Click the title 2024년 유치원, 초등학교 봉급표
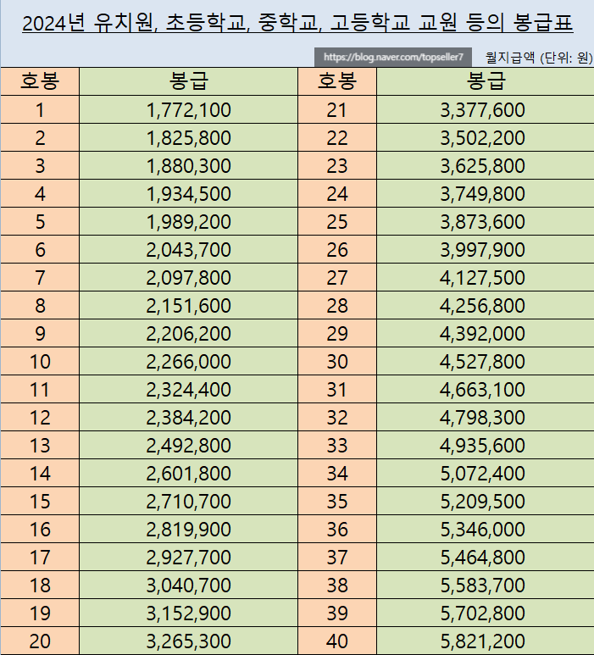594x655 pixels. point(297,23)
